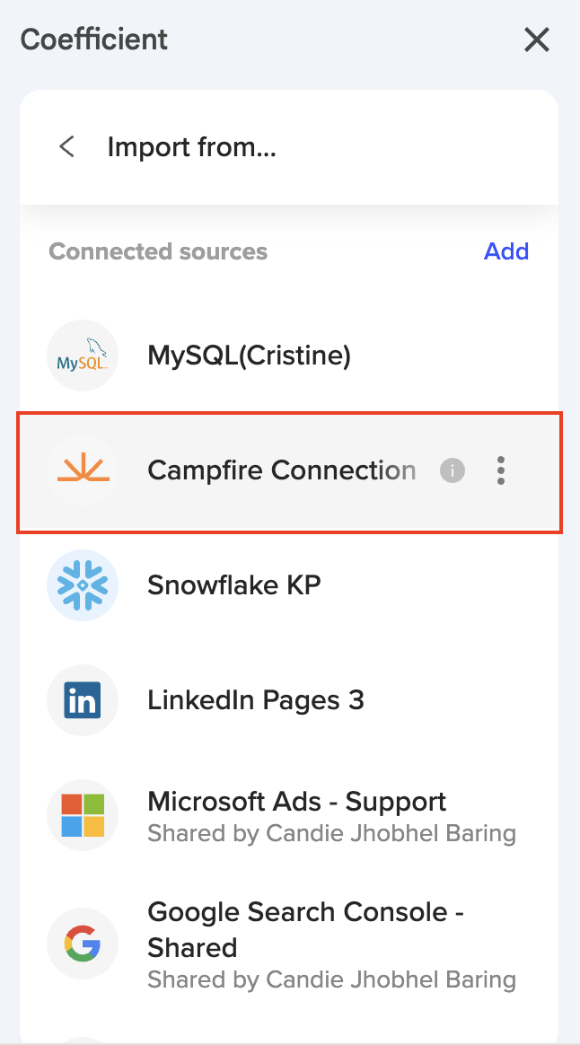Click the Campfire orange logo icon
Image resolution: width=580 pixels, height=1045 pixels.
[83, 470]
